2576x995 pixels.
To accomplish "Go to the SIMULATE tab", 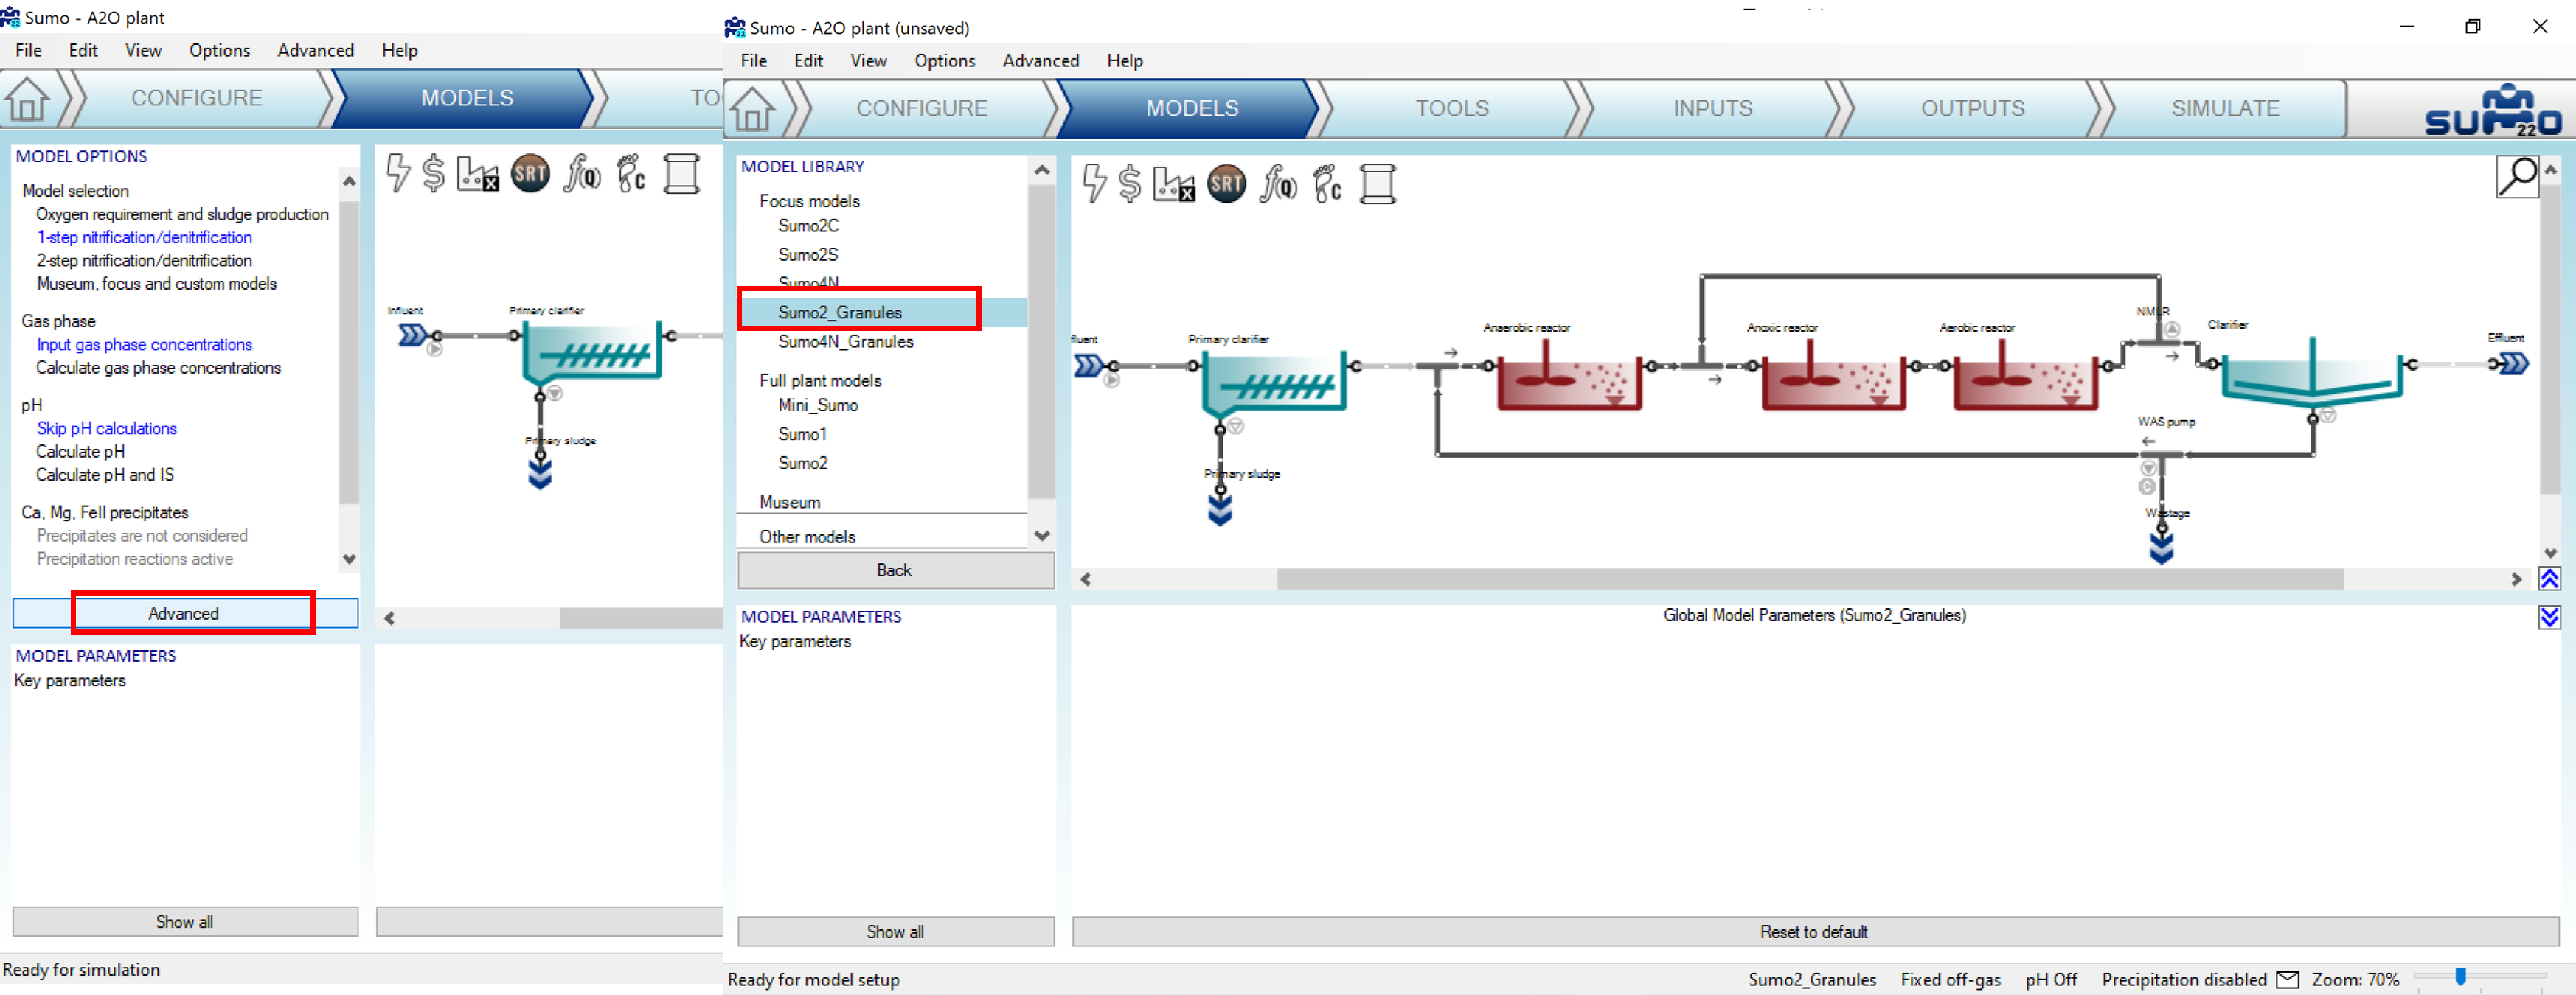I will coord(2225,109).
